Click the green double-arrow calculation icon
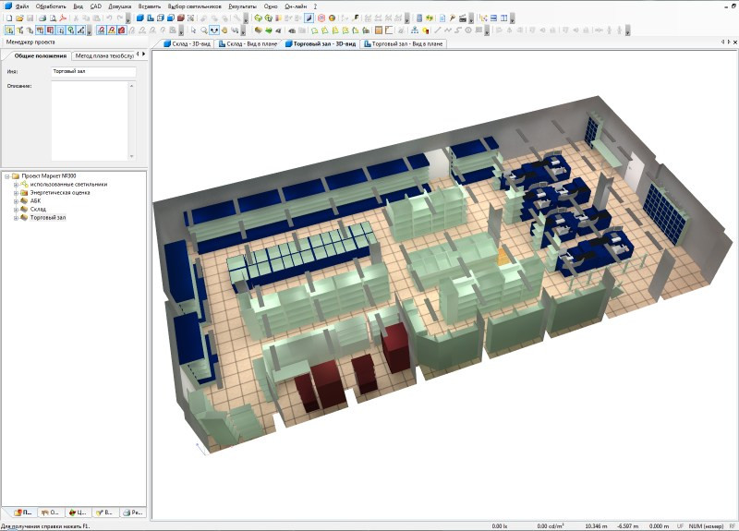Image resolution: width=739 pixels, height=531 pixels. [x=430, y=18]
